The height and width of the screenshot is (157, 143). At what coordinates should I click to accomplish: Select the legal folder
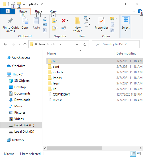94,83
